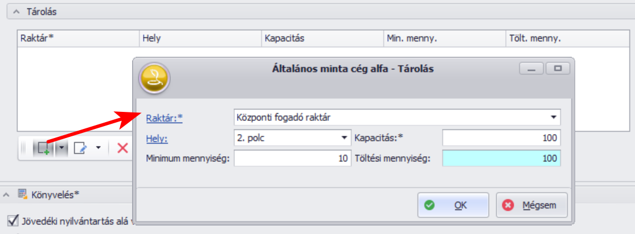The height and width of the screenshot is (234, 635).
Task: Click the add new storage row icon
Action: [44, 148]
